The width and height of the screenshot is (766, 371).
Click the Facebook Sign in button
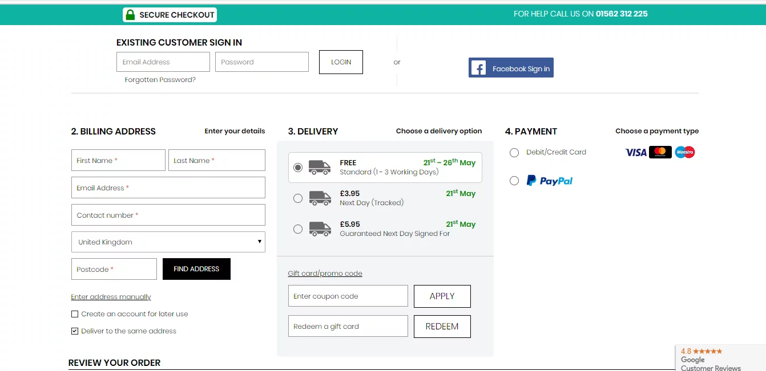pyautogui.click(x=511, y=68)
